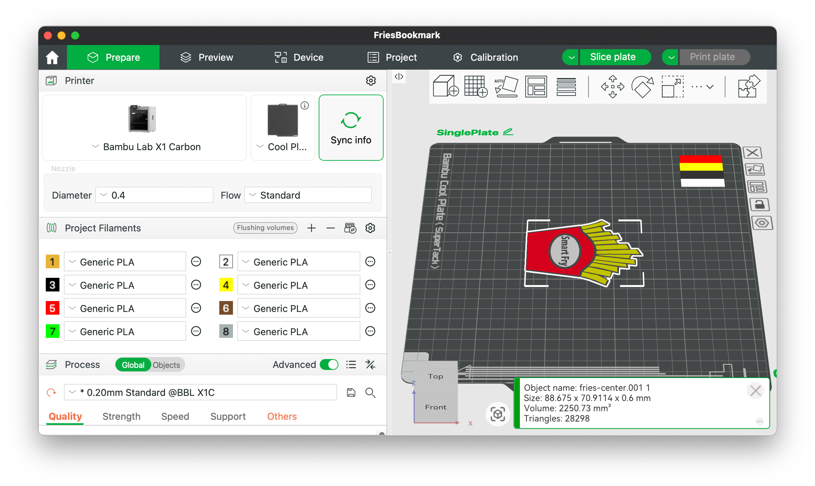Edit filament 4 preset options button

[x=370, y=285]
